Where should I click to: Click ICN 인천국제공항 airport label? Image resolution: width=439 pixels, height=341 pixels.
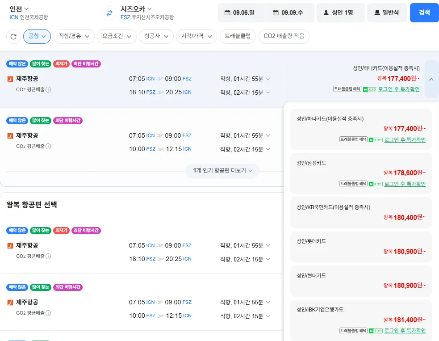pyautogui.click(x=29, y=17)
